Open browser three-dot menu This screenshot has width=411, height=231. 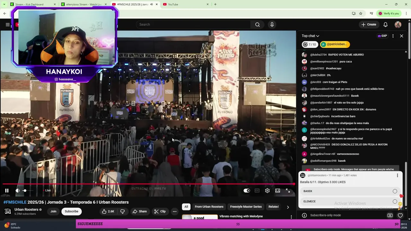click(406, 13)
